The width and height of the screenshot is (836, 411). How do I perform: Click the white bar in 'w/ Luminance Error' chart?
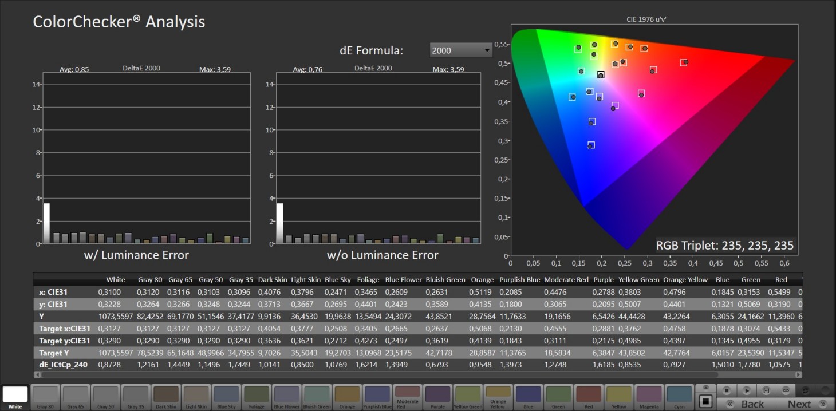pos(46,223)
